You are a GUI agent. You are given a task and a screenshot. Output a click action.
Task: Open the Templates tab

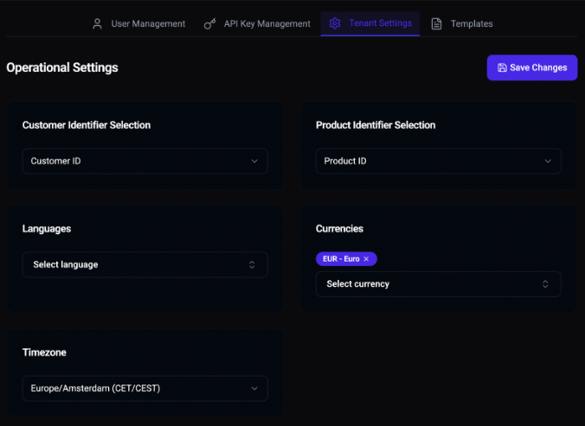[472, 23]
